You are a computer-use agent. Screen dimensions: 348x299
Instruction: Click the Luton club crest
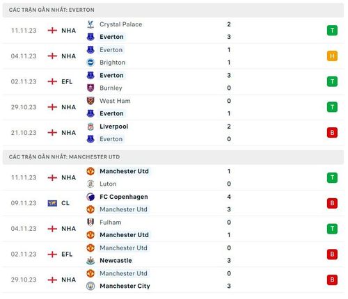[90, 184]
